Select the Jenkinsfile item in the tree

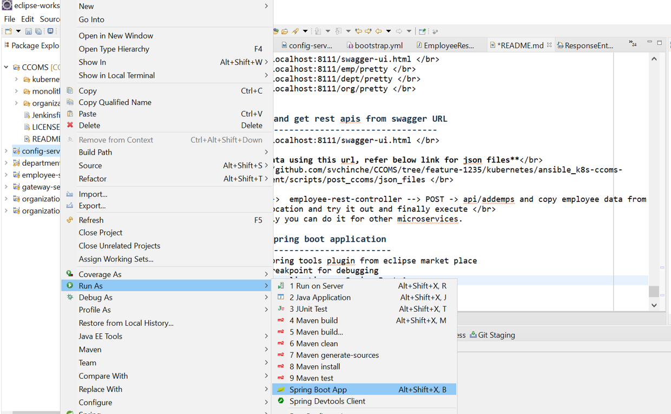pyautogui.click(x=42, y=115)
